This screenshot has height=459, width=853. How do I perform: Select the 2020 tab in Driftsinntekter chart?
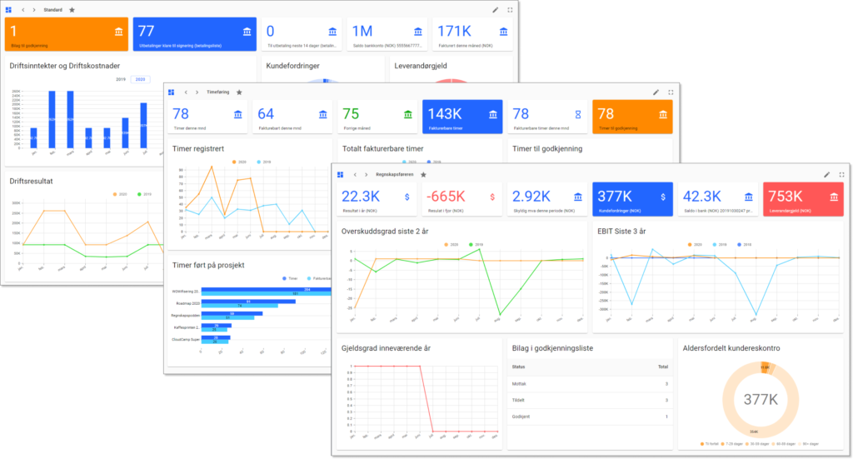tap(140, 79)
